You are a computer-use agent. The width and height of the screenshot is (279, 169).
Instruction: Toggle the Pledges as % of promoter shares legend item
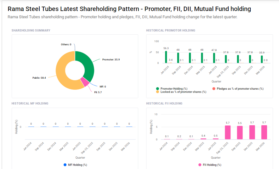[x=238, y=89]
